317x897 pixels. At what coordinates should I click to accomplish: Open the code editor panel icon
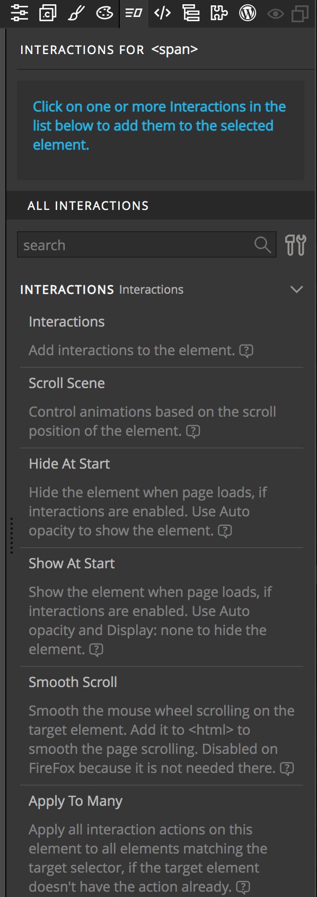(162, 13)
